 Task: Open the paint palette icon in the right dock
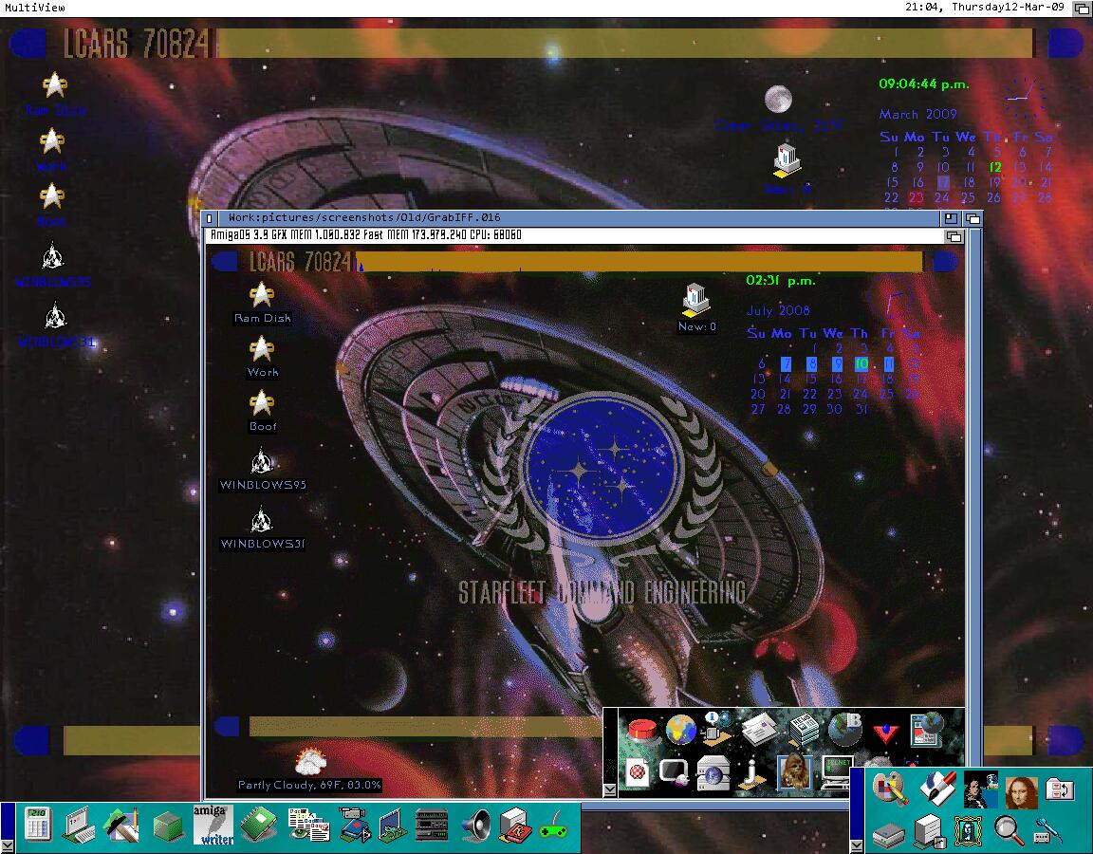tap(889, 789)
